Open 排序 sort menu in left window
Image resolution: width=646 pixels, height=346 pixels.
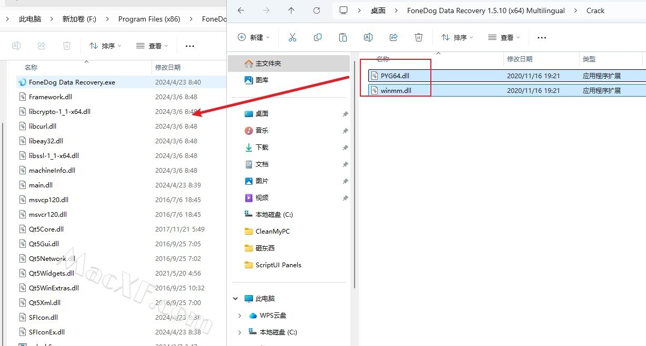click(105, 46)
